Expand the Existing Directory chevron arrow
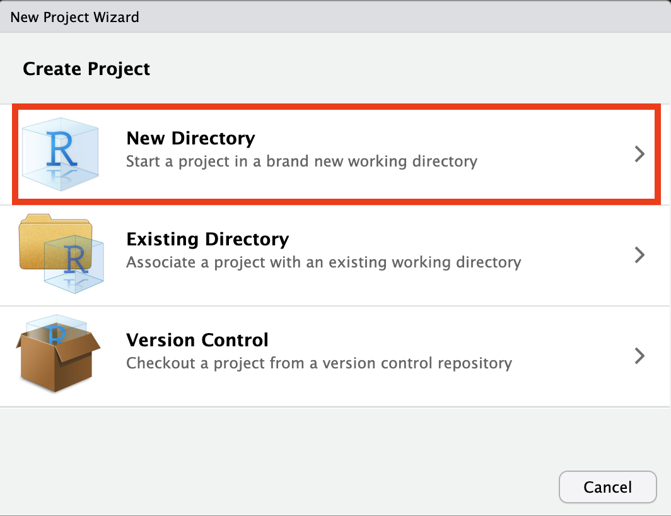 tap(639, 254)
